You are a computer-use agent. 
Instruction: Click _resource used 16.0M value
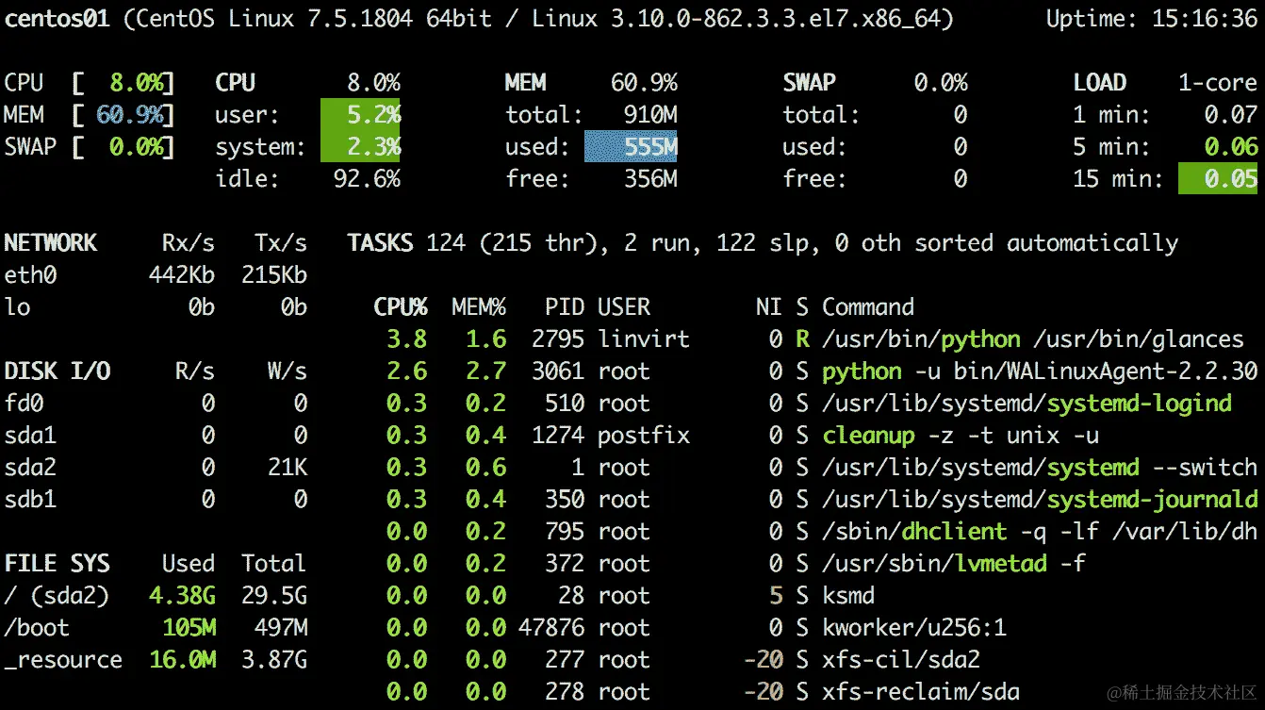tap(182, 660)
